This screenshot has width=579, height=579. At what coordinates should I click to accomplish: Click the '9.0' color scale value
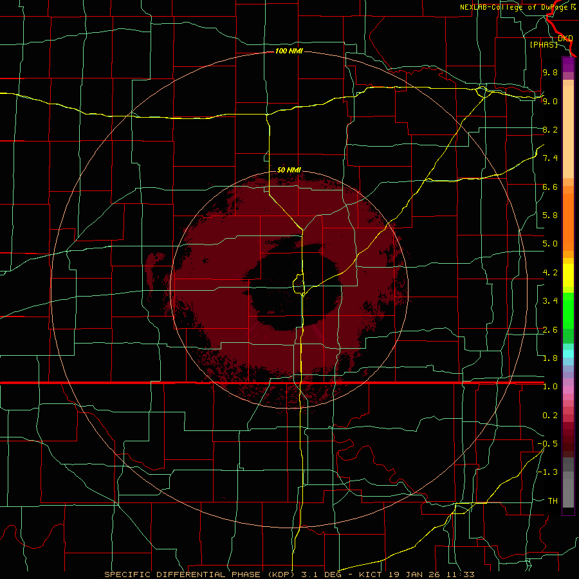point(550,101)
